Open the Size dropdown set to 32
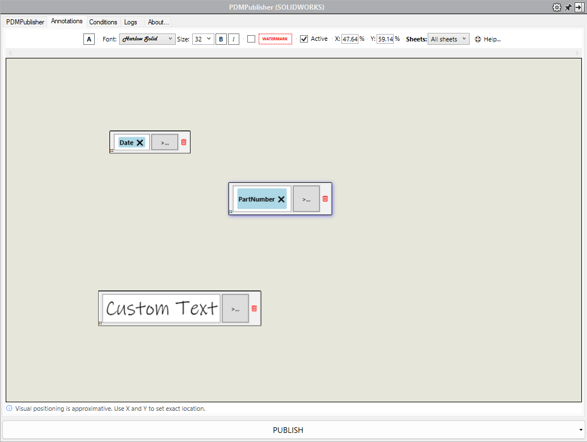Image resolution: width=587 pixels, height=442 pixels. 202,39
